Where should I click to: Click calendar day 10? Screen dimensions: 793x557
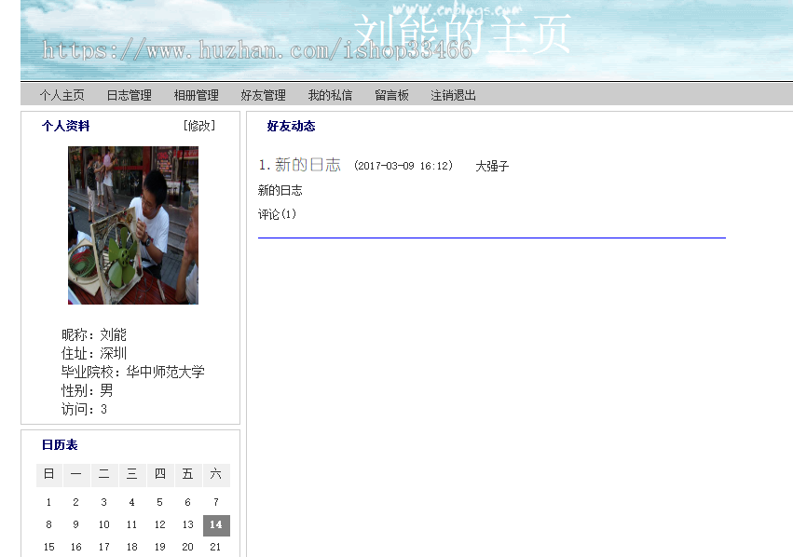(x=104, y=524)
